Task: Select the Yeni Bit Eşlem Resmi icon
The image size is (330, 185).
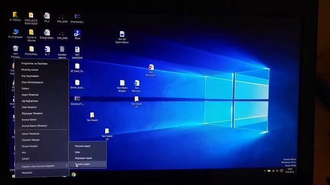Action: (122, 37)
